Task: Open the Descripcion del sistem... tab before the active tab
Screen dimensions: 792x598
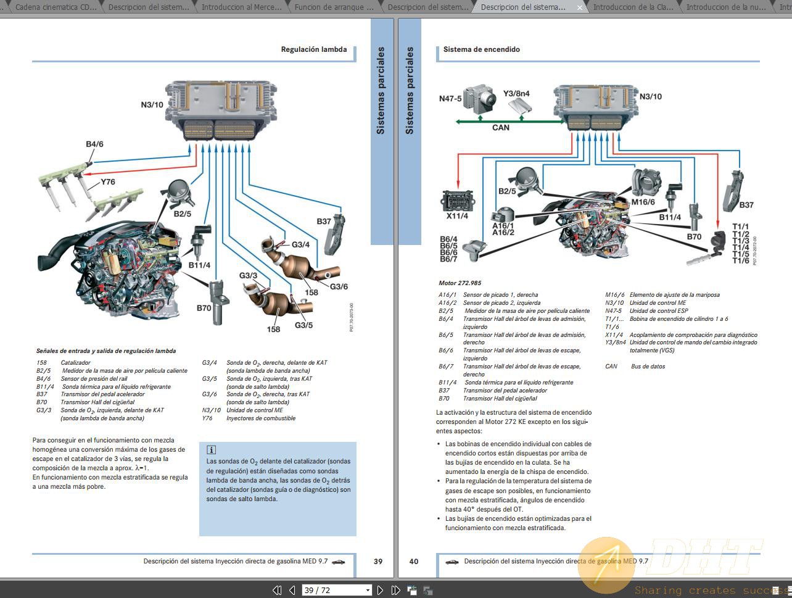Action: (x=427, y=7)
